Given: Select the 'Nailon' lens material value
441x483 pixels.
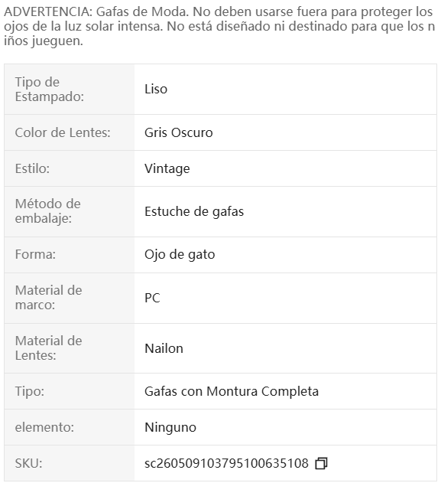Looking at the screenshot, I should point(164,348).
